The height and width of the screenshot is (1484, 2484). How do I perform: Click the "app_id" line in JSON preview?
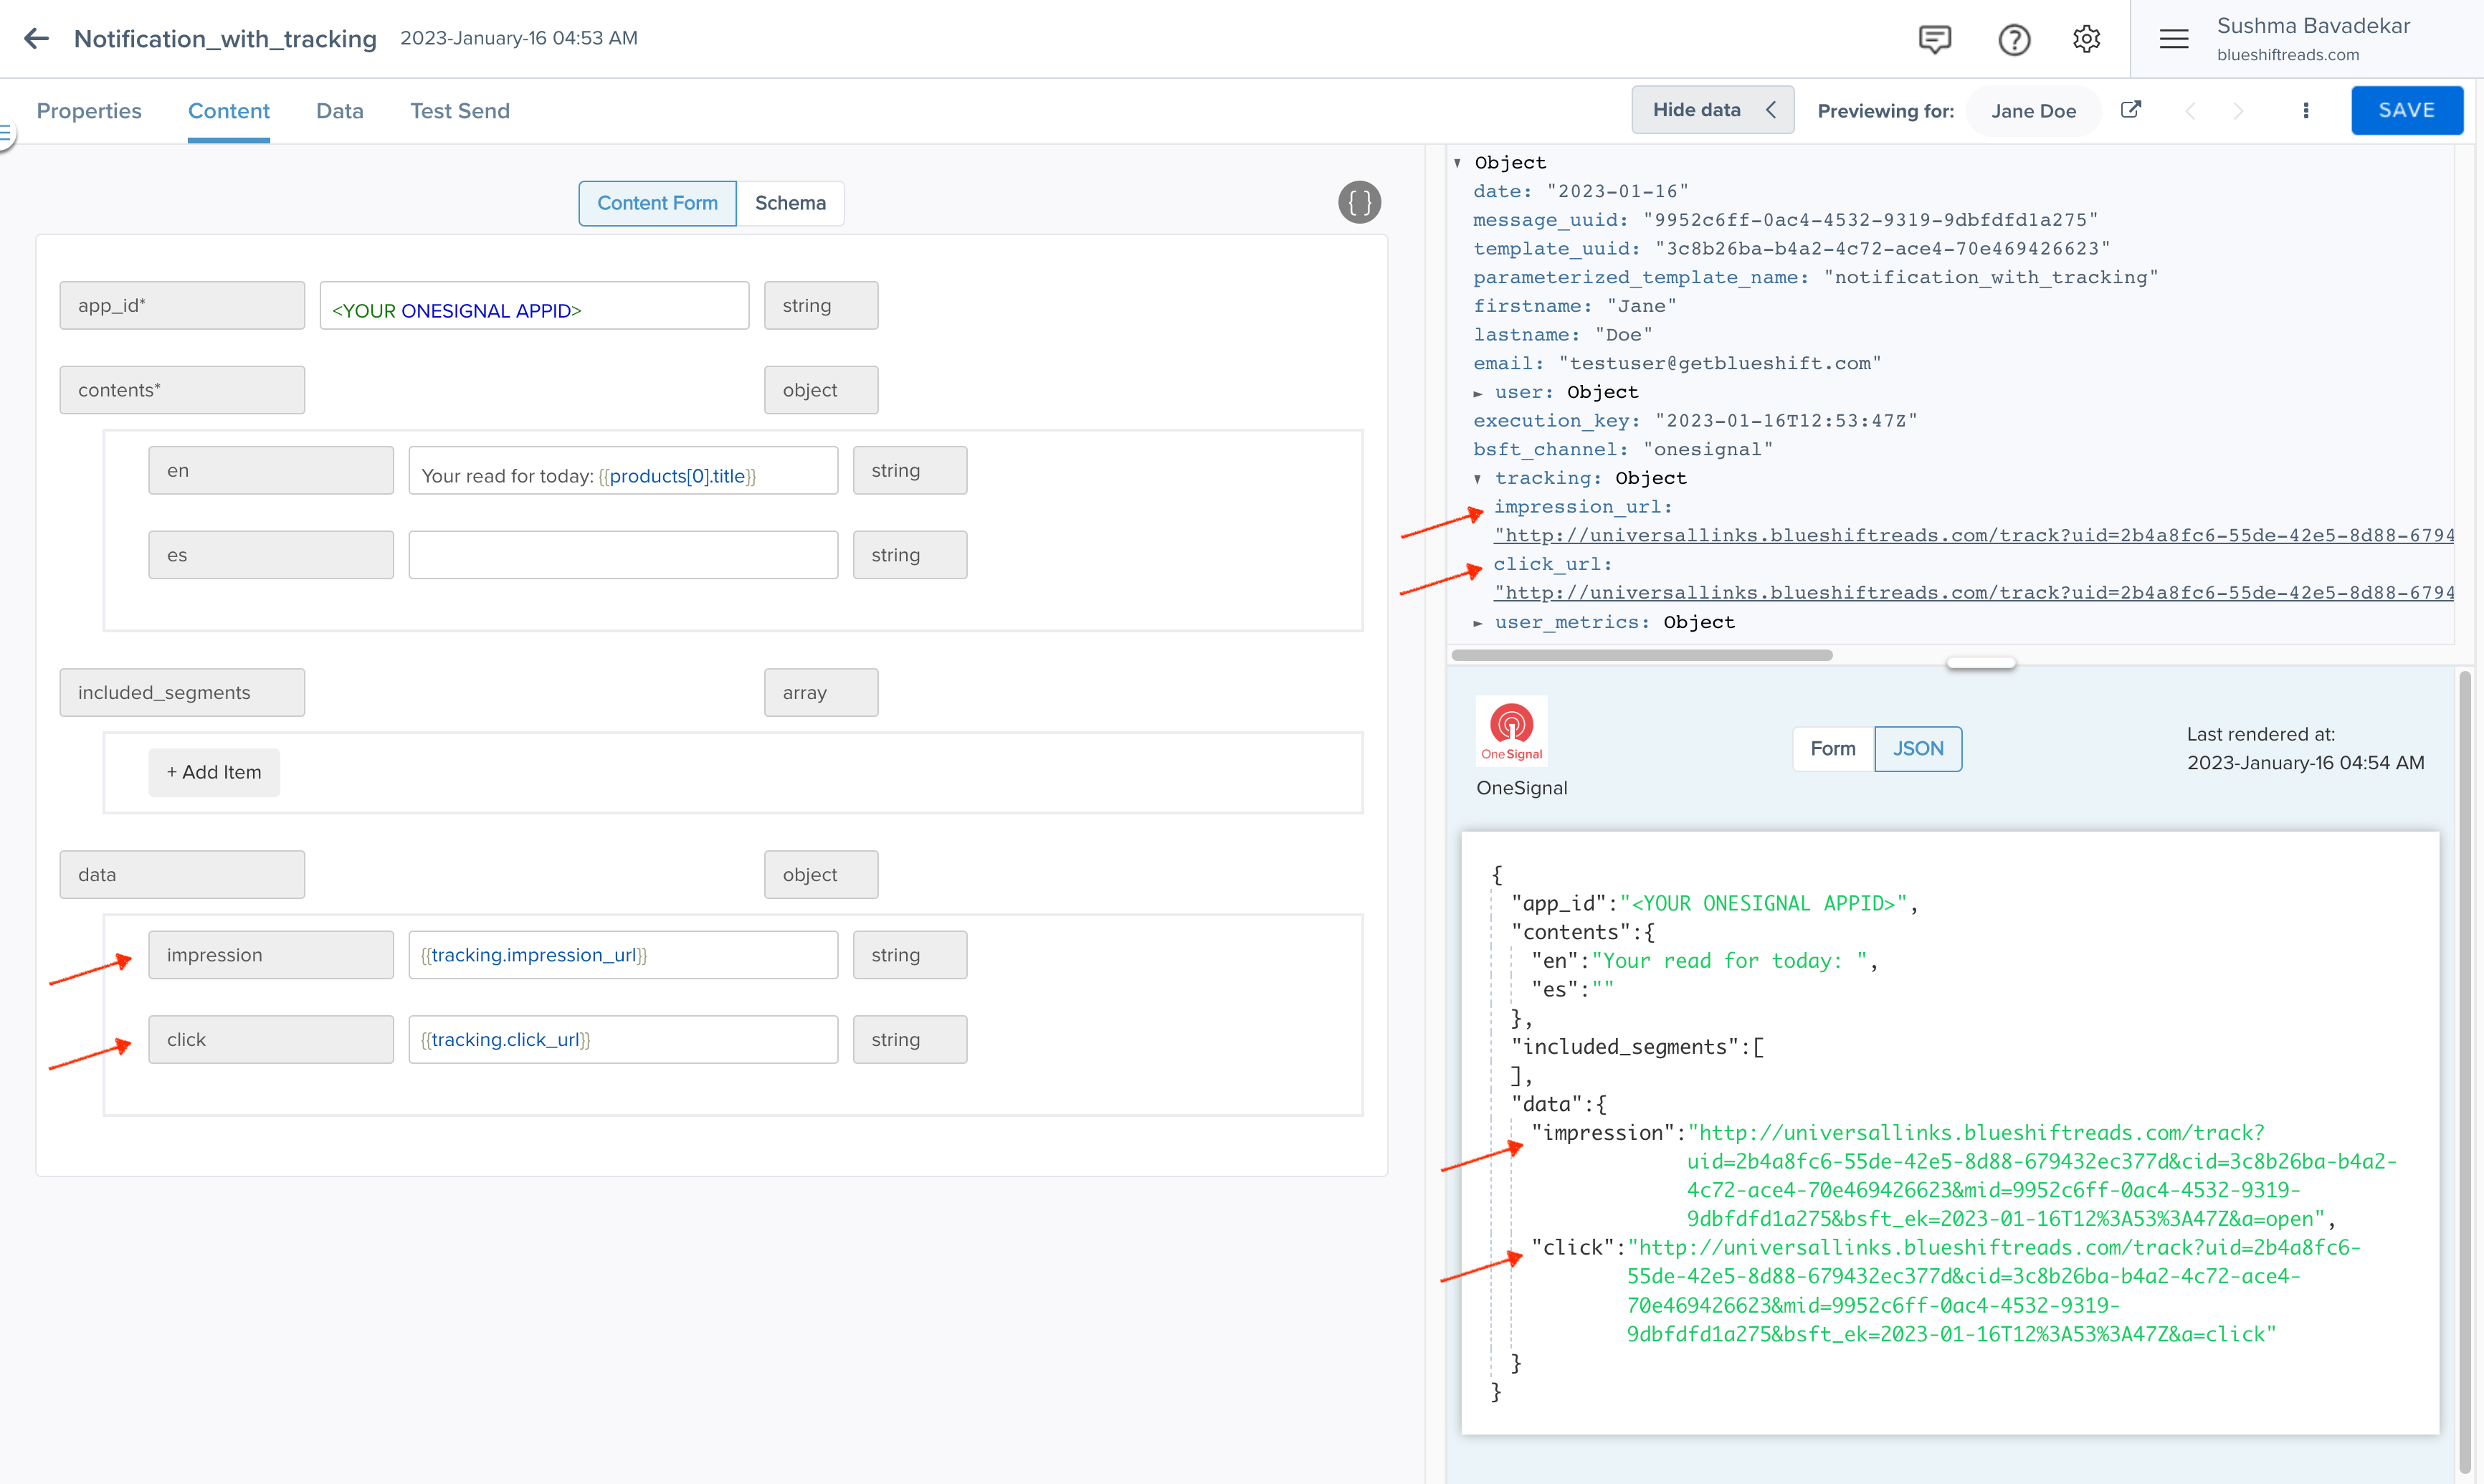tap(1714, 904)
